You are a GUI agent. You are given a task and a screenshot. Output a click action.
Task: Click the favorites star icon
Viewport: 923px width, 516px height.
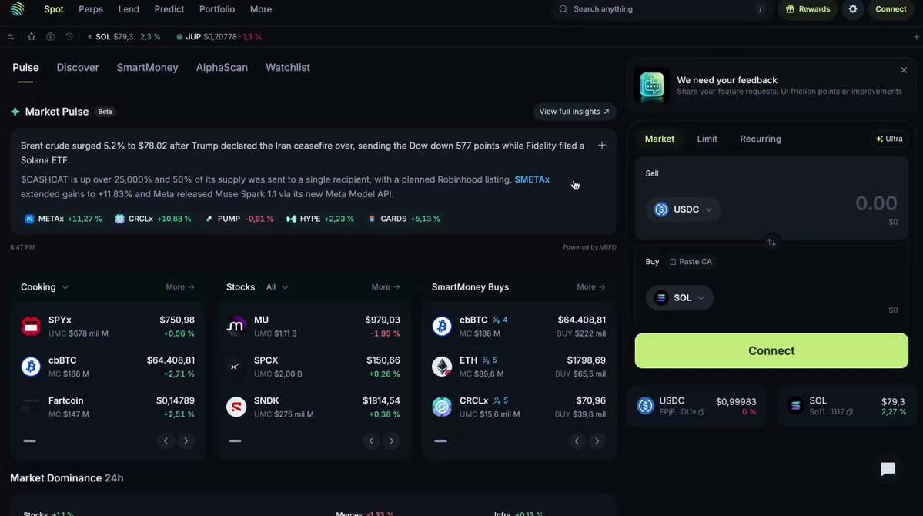pos(32,36)
